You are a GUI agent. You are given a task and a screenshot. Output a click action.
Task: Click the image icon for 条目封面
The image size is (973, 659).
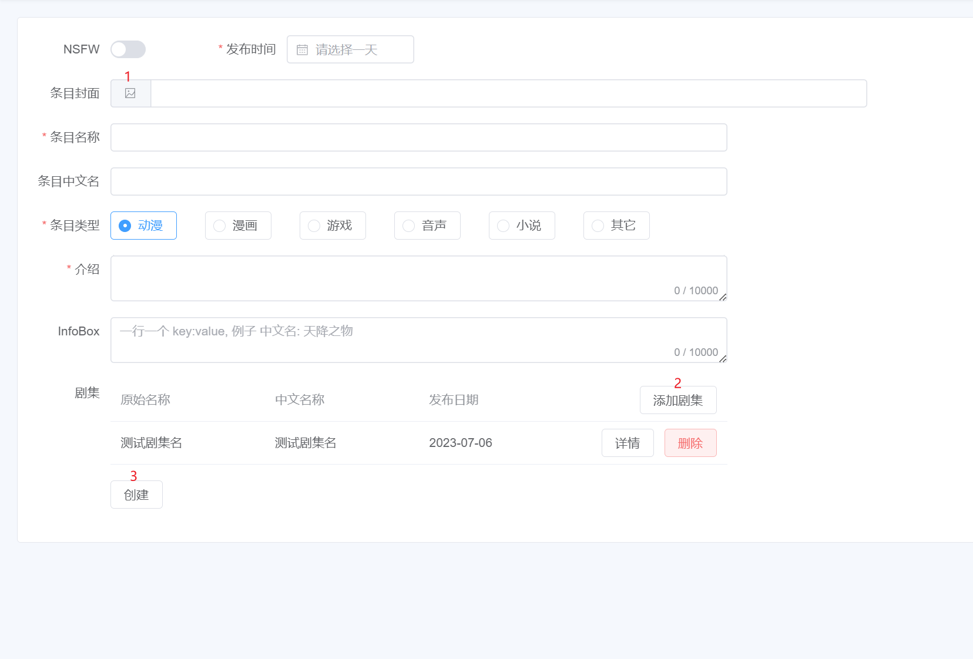(x=130, y=93)
